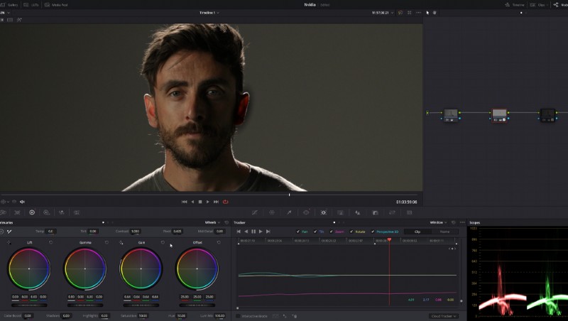The width and height of the screenshot is (568, 321).
Task: Open the Media Pool panel
Action: pyautogui.click(x=56, y=5)
